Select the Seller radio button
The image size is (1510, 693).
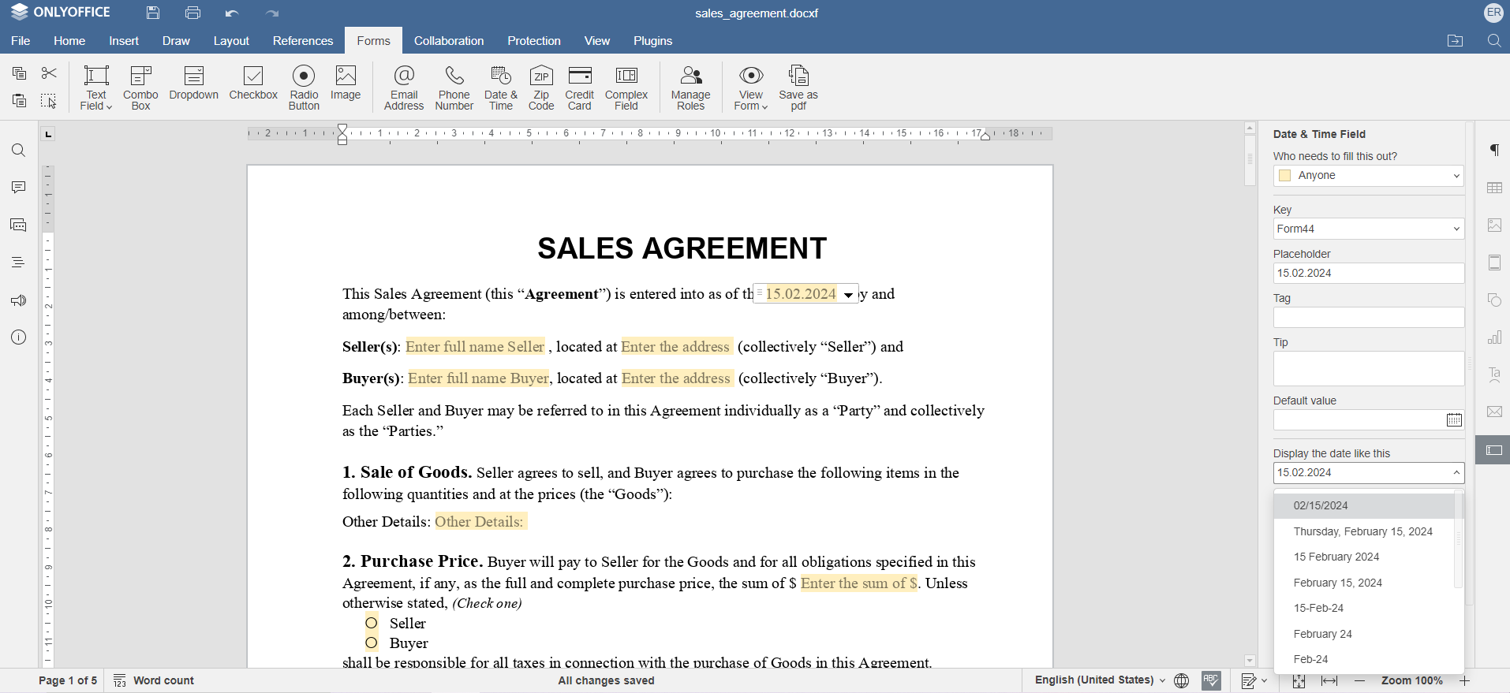point(372,624)
